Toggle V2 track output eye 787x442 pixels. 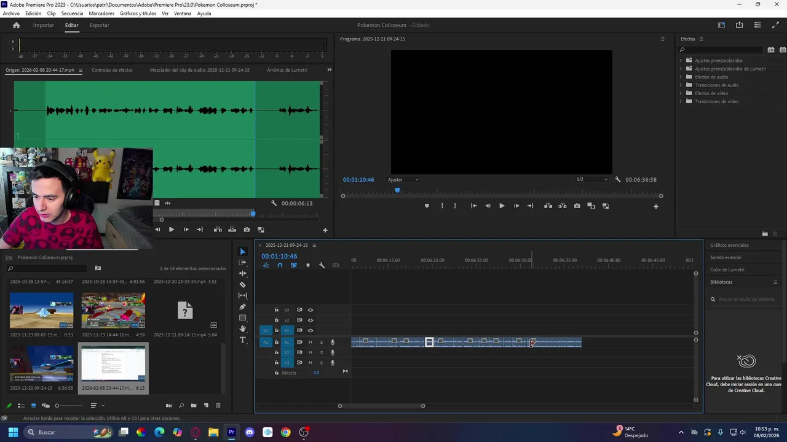pos(310,320)
